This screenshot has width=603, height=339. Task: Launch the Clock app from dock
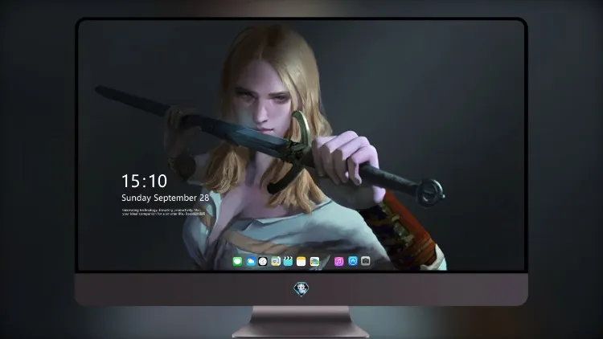263,262
